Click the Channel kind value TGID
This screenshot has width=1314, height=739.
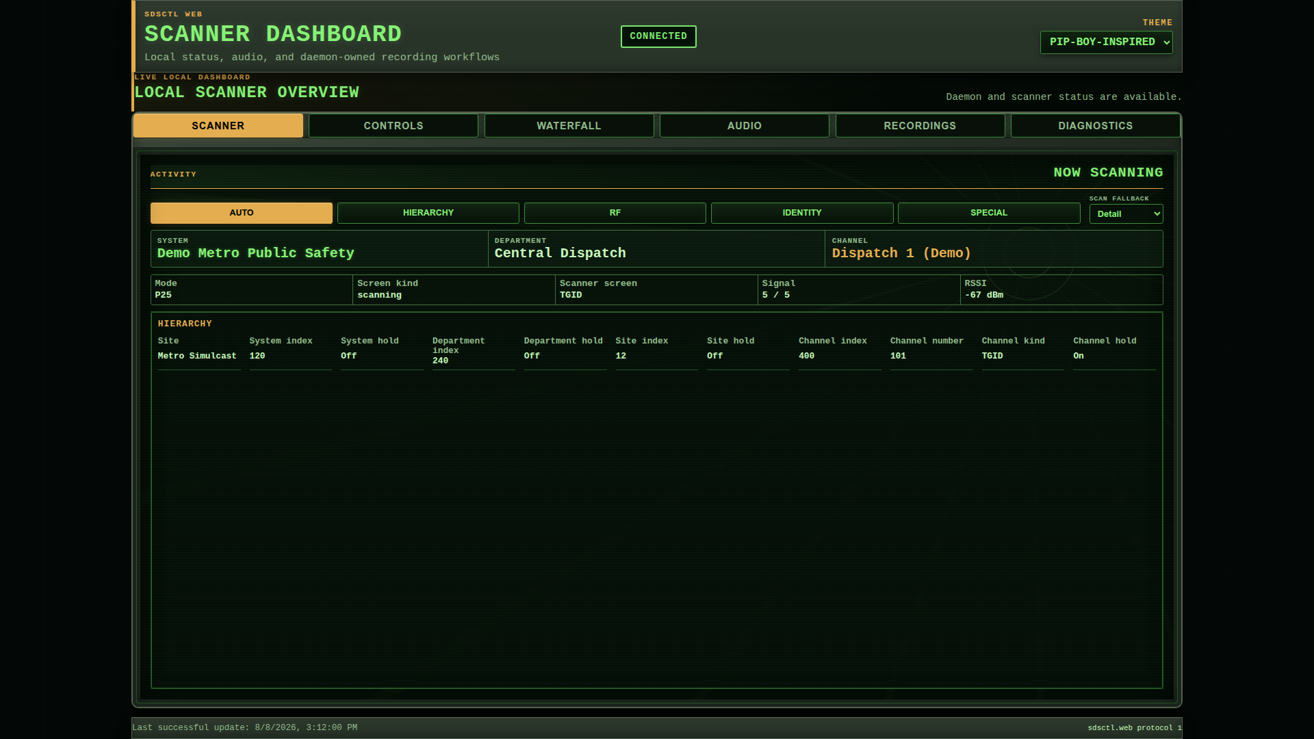click(x=992, y=356)
